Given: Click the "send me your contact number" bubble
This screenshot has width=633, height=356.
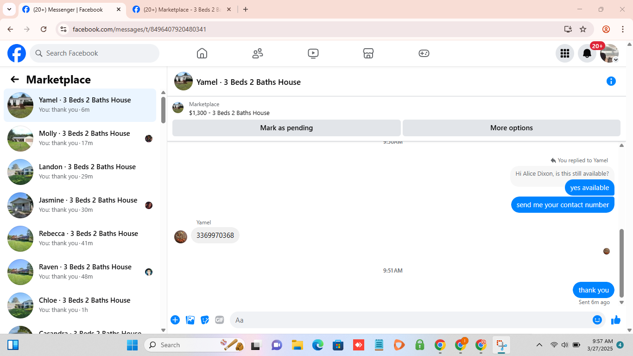Looking at the screenshot, I should pos(563,205).
